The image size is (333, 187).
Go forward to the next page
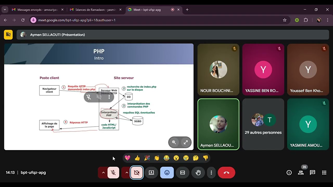click(x=14, y=20)
